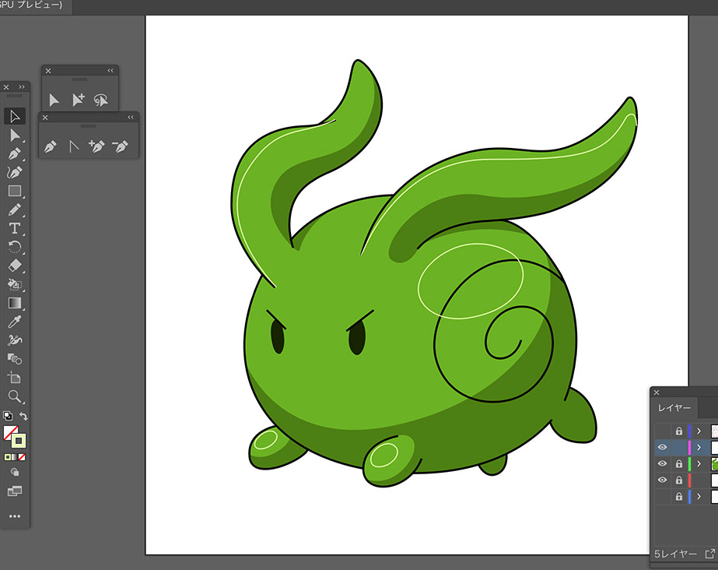Expand main toolbar with double-arrow
This screenshot has width=718, height=570.
pos(22,86)
